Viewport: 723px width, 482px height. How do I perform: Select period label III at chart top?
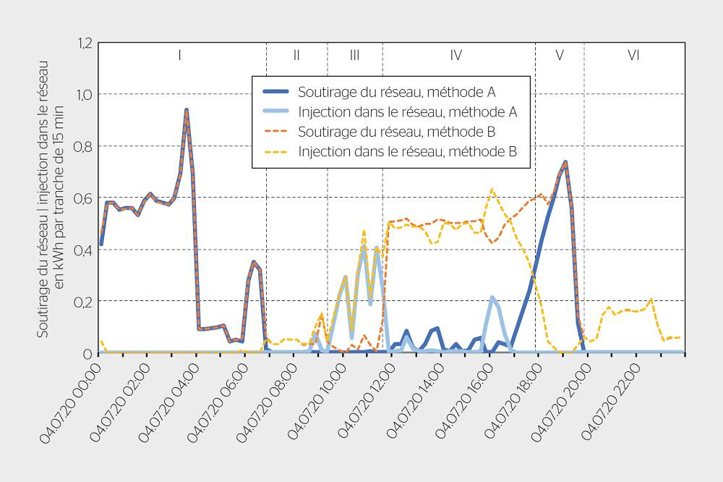tap(354, 55)
